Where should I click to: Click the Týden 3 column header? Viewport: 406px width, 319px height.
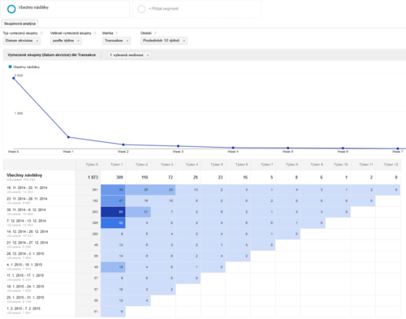(163, 165)
